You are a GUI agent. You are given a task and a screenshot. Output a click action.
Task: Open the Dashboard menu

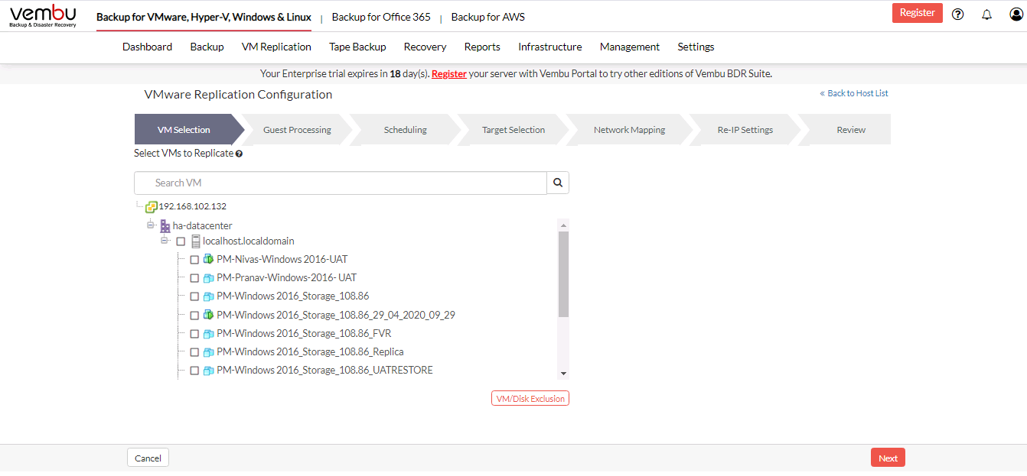tap(147, 47)
